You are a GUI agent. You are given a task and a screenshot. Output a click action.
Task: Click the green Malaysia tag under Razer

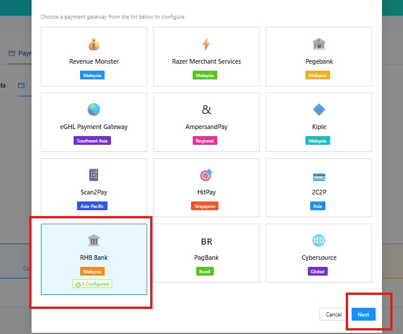(x=205, y=75)
